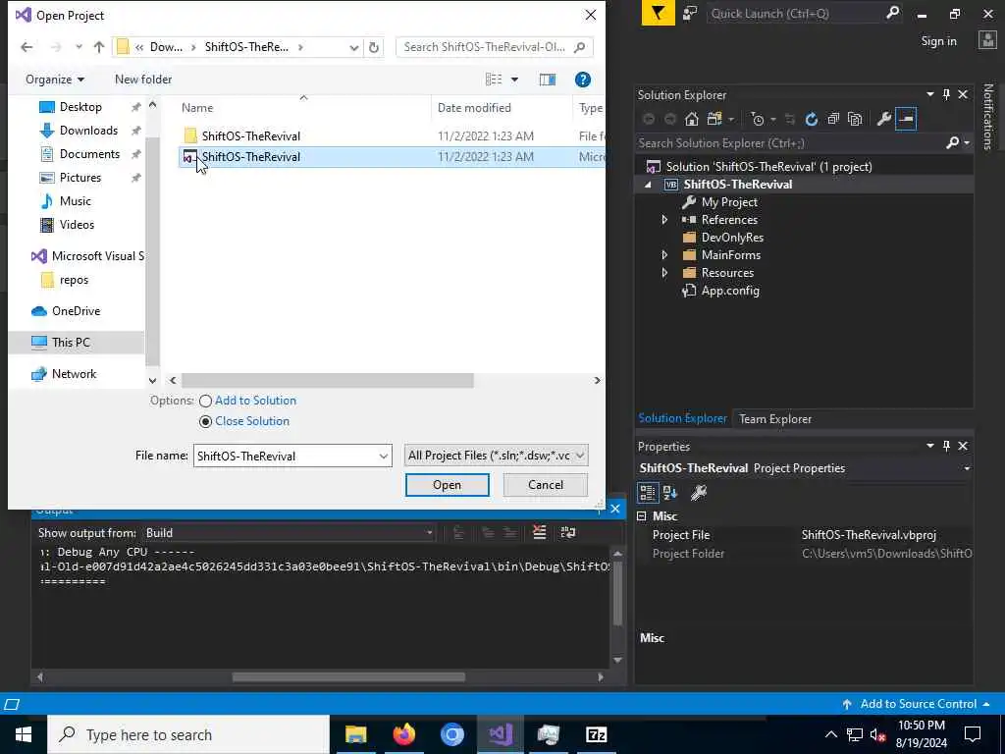Collapse the ShiftOS-TheRevival project node
Viewport: 1005px width, 754px height.
pyautogui.click(x=648, y=185)
